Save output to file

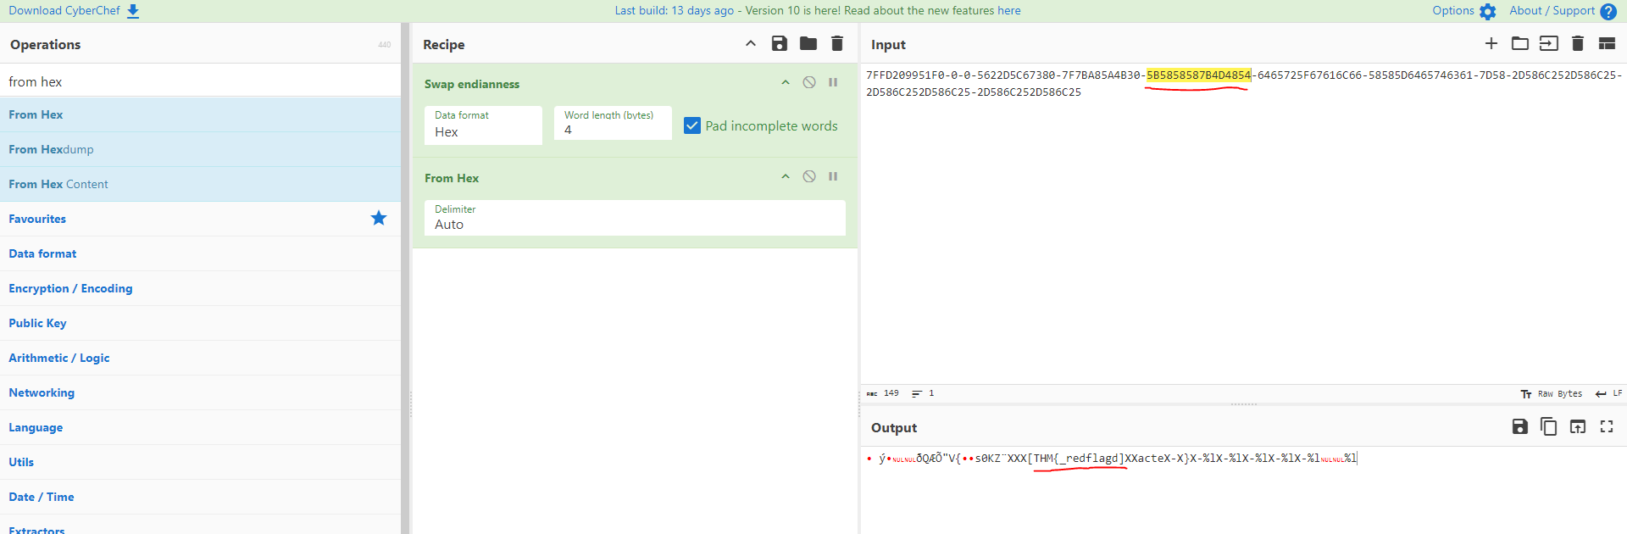[1520, 426]
